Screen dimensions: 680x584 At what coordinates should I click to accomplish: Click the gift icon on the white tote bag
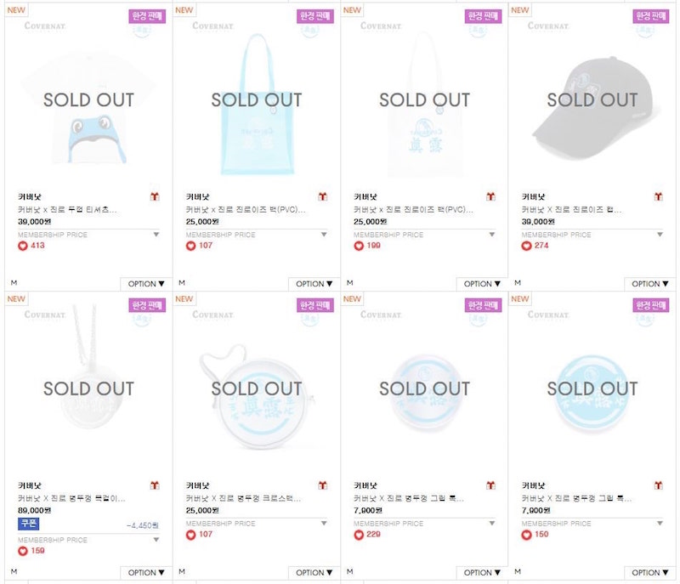point(490,197)
